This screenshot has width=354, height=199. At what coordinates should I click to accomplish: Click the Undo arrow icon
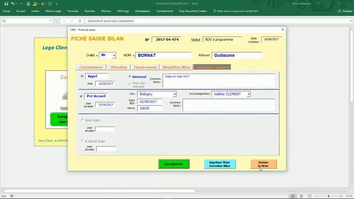coord(13,4)
